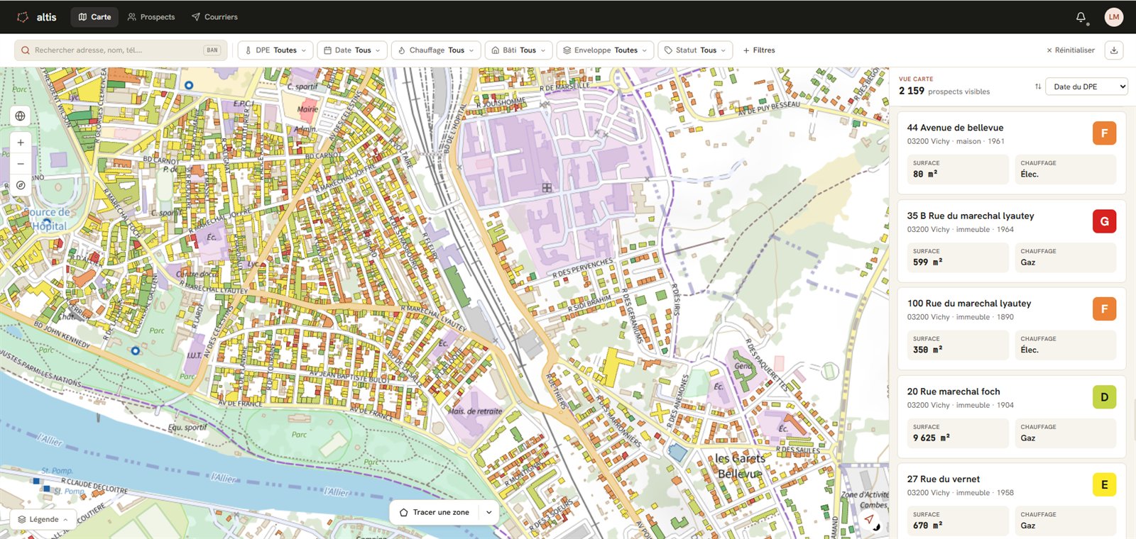1136x539 pixels.
Task: Open the Date du DPE sort dropdown
Action: point(1088,87)
